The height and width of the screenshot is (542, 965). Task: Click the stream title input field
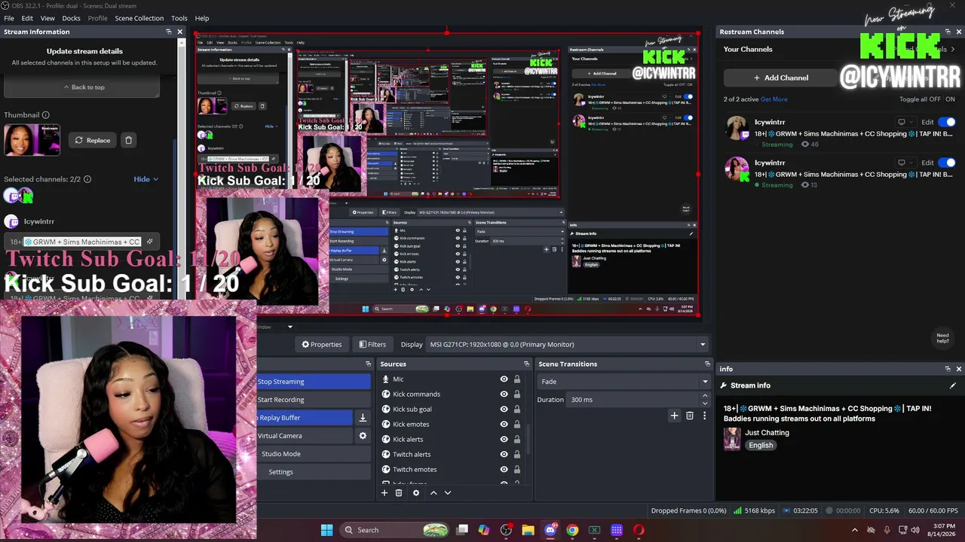pos(81,242)
